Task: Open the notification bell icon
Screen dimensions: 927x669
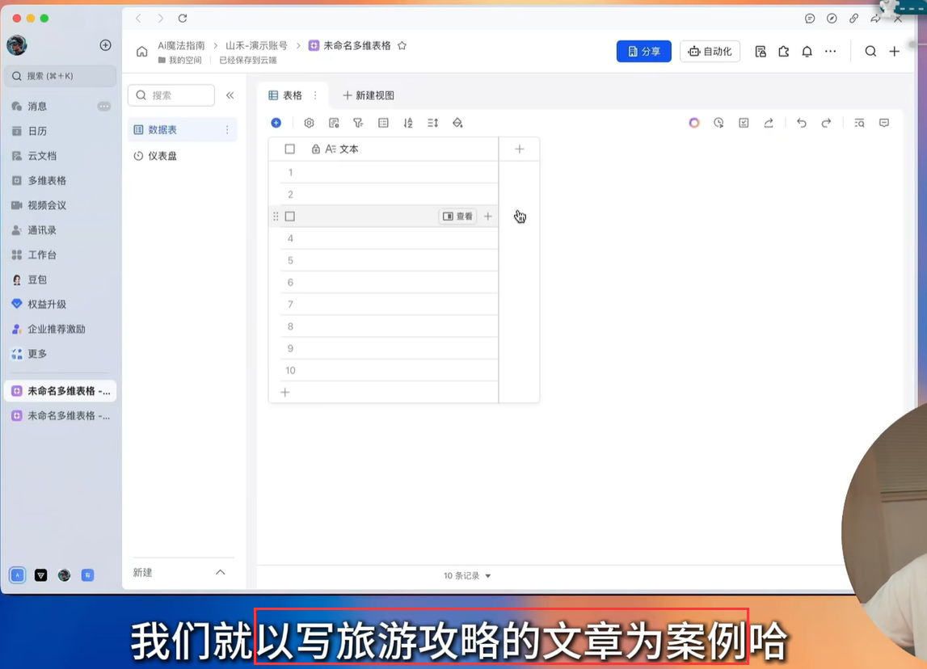Action: [x=807, y=52]
